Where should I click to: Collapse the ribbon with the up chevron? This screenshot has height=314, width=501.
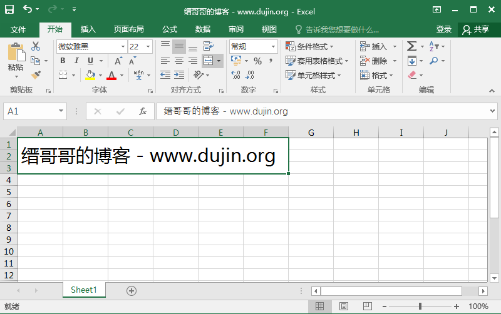(x=492, y=91)
